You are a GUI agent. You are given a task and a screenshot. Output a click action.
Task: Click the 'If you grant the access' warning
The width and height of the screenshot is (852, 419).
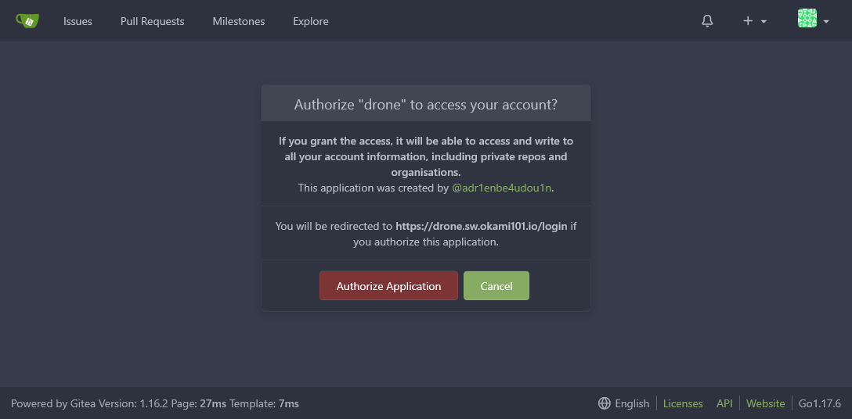tap(425, 157)
